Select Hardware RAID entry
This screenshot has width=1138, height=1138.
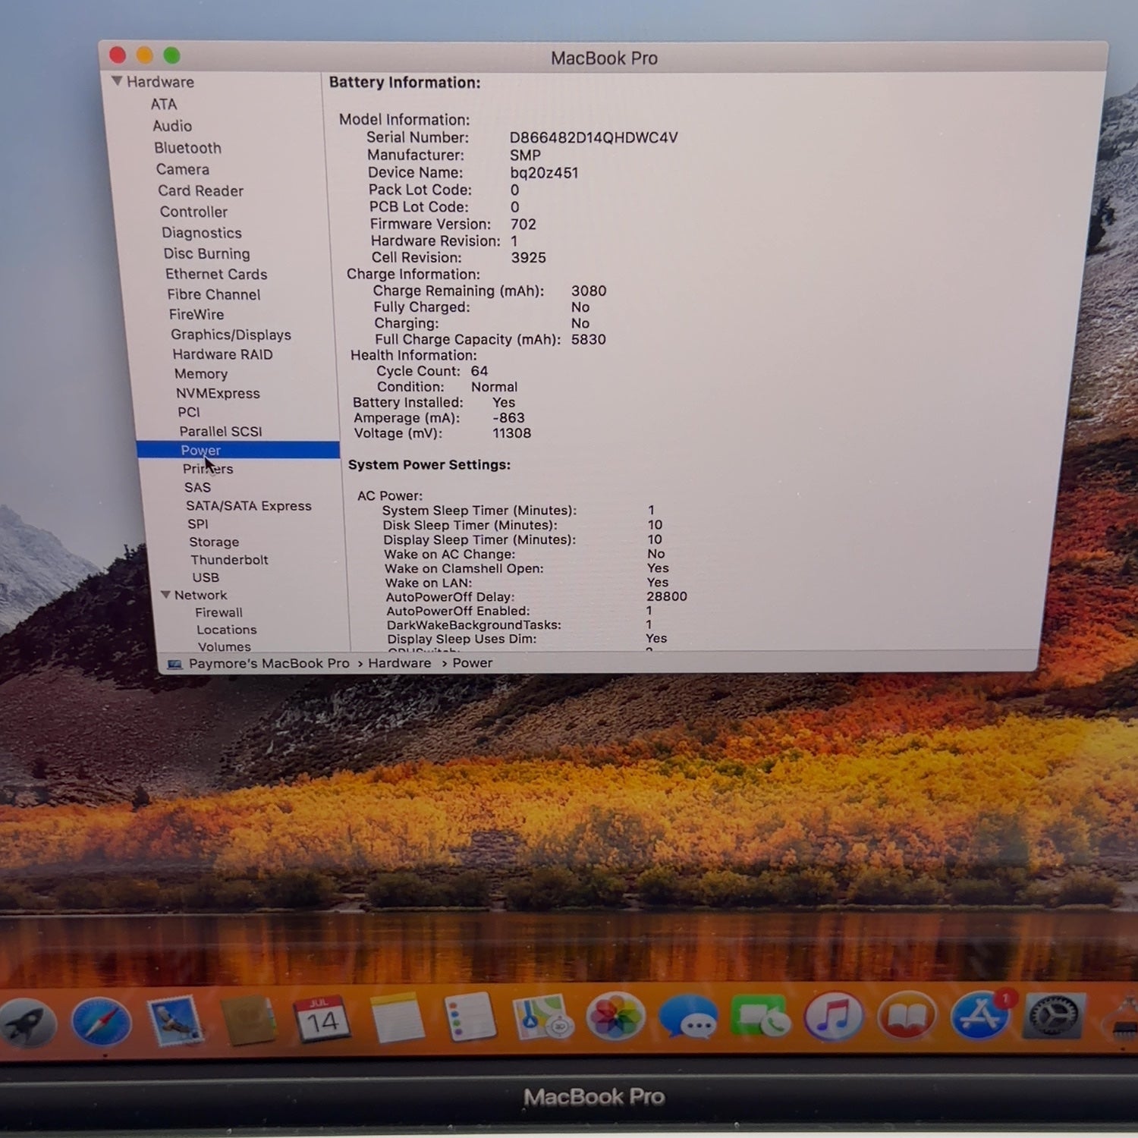click(x=223, y=354)
